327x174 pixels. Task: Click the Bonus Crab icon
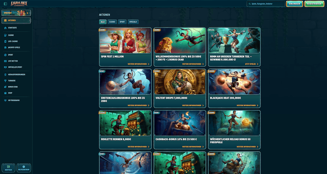5,87
